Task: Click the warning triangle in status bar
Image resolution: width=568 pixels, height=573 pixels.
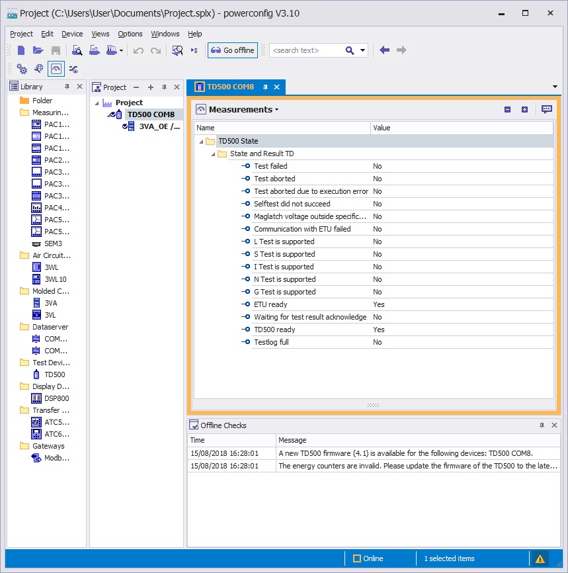Action: 540,558
